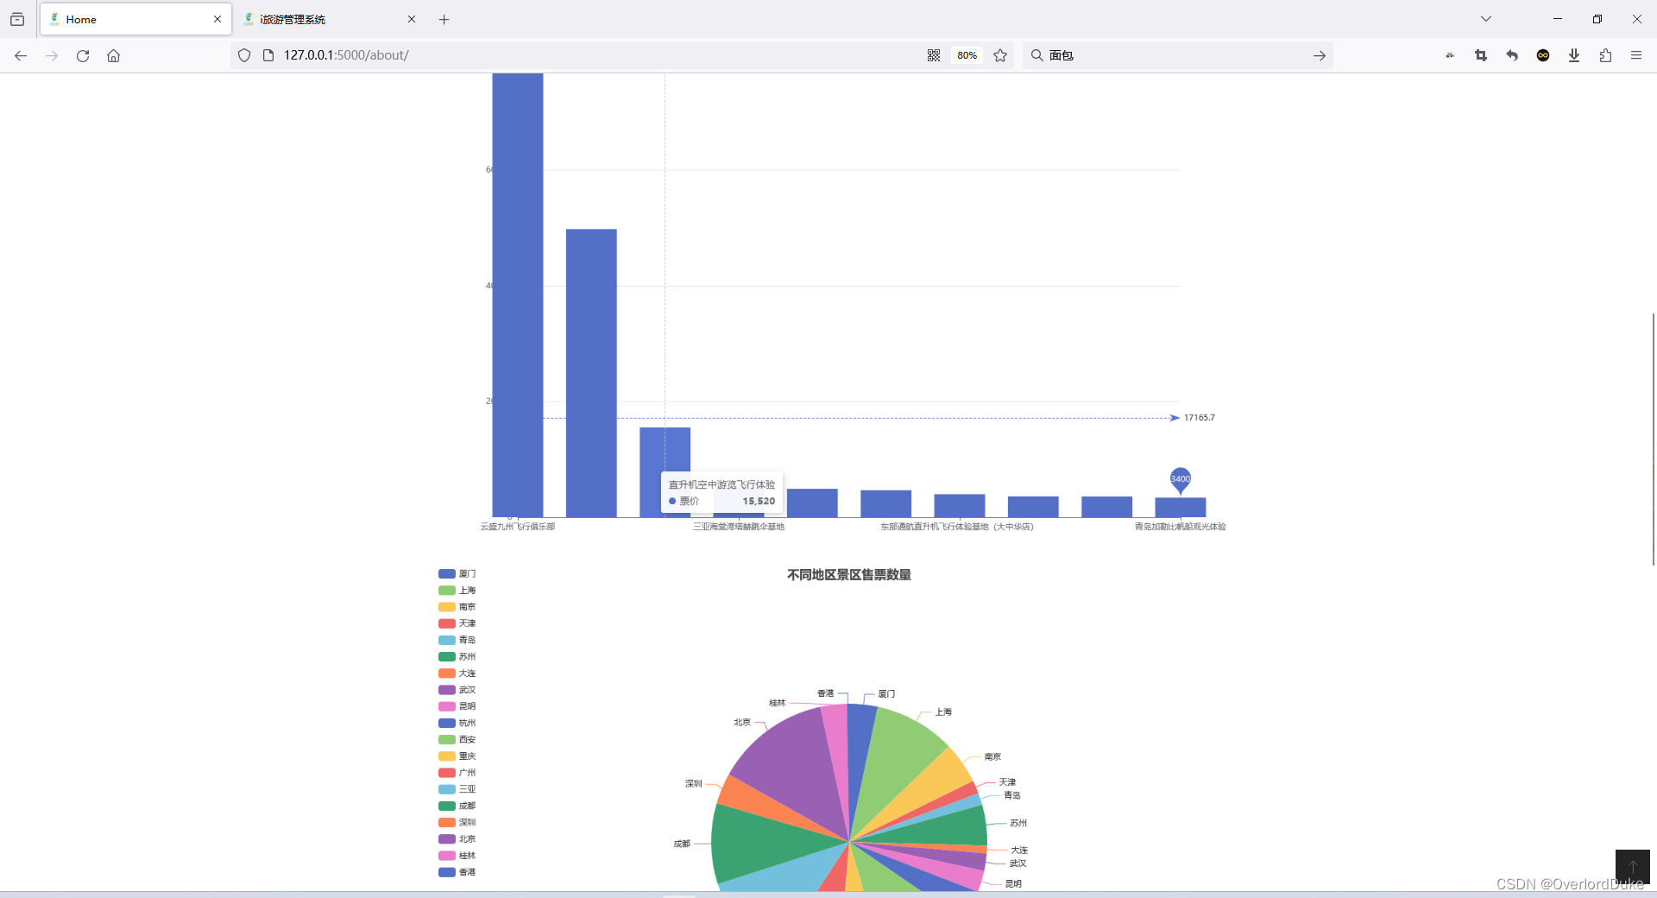
Task: Toggle 深圳 legend item
Action: [457, 823]
